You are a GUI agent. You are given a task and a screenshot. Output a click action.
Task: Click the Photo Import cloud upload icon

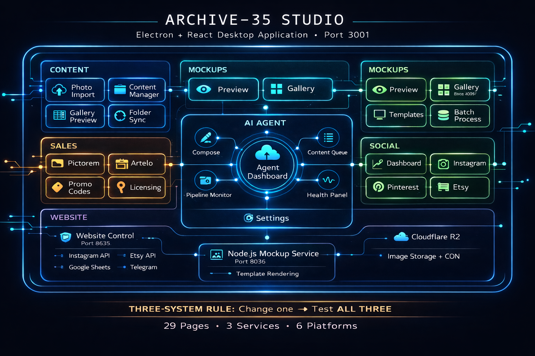[59, 90]
